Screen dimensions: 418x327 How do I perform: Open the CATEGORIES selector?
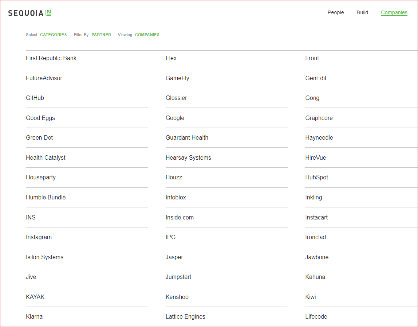pos(53,35)
